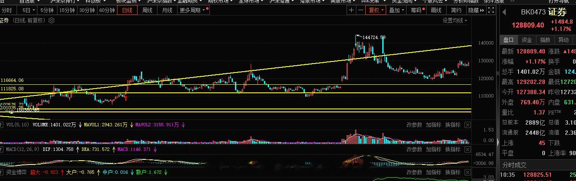Viewport: 576px width, 181px height.
Task: Switch to 15分钟 period
Action: tap(67, 10)
